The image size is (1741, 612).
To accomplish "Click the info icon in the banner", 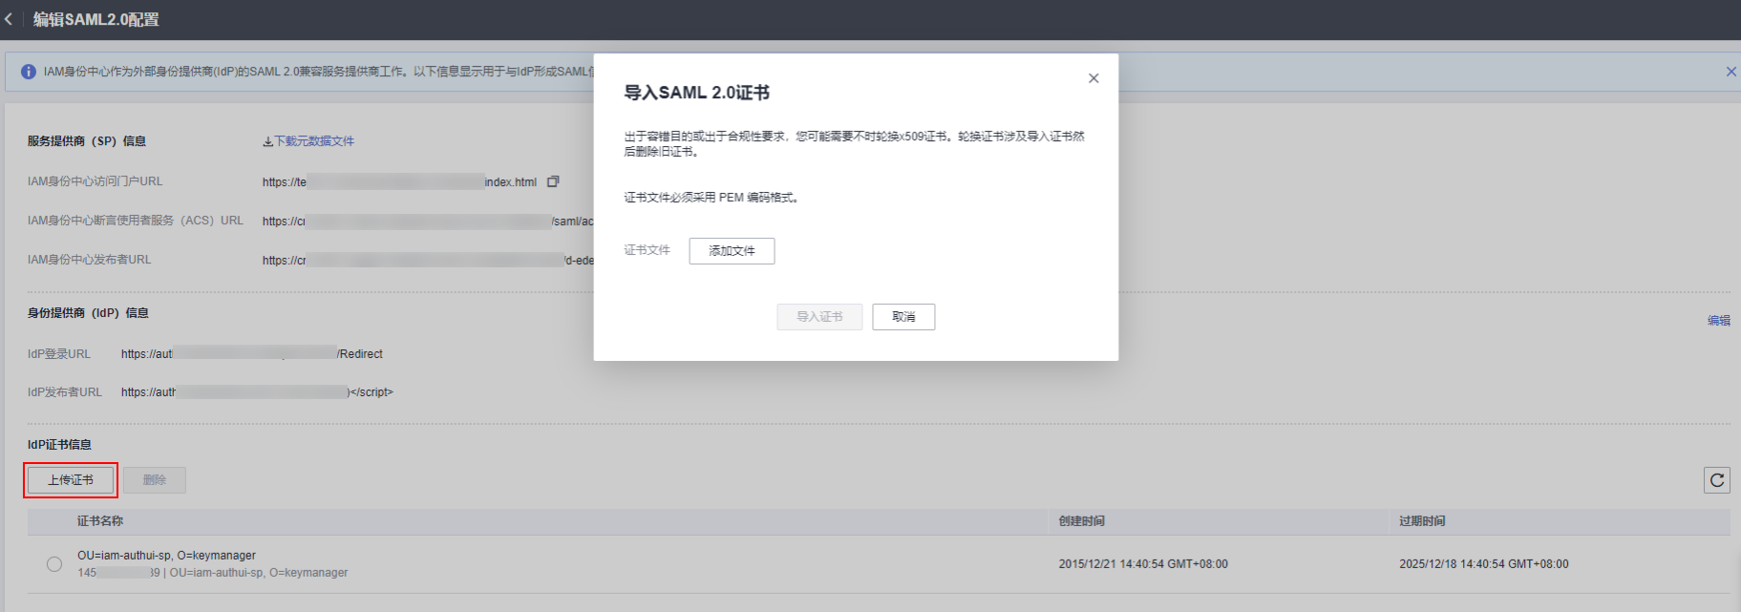I will coord(29,72).
